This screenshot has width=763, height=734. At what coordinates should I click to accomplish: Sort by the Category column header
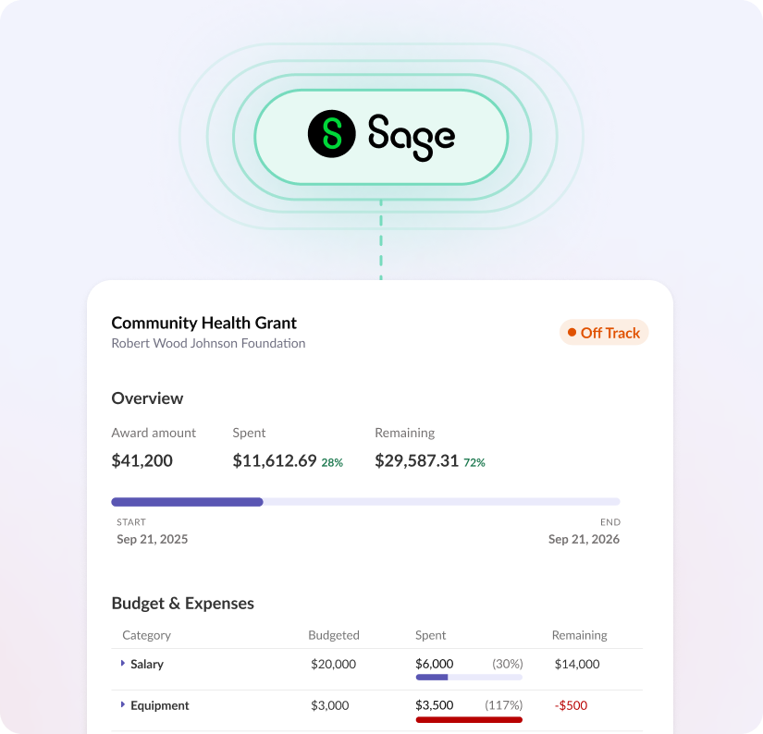146,635
